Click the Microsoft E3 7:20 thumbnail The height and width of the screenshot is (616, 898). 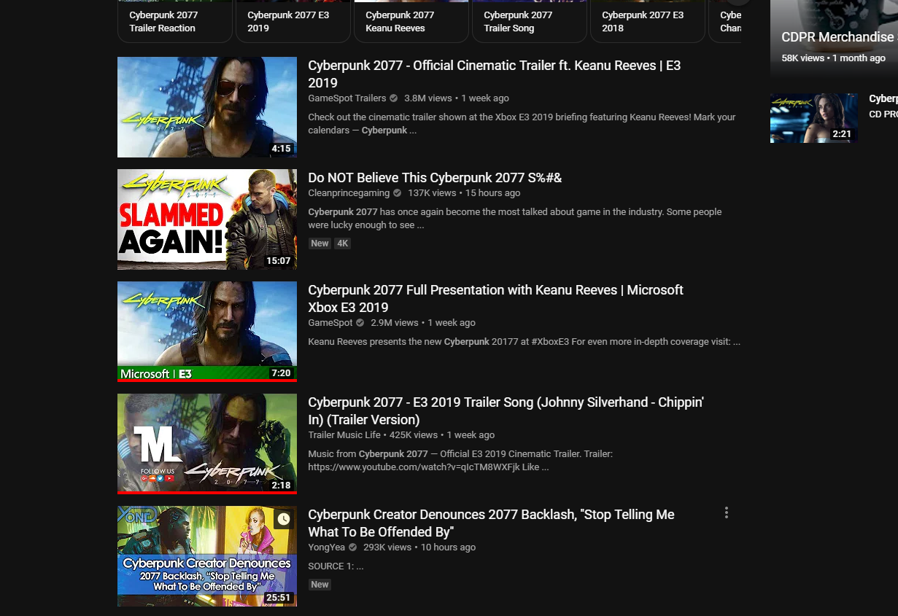(207, 332)
